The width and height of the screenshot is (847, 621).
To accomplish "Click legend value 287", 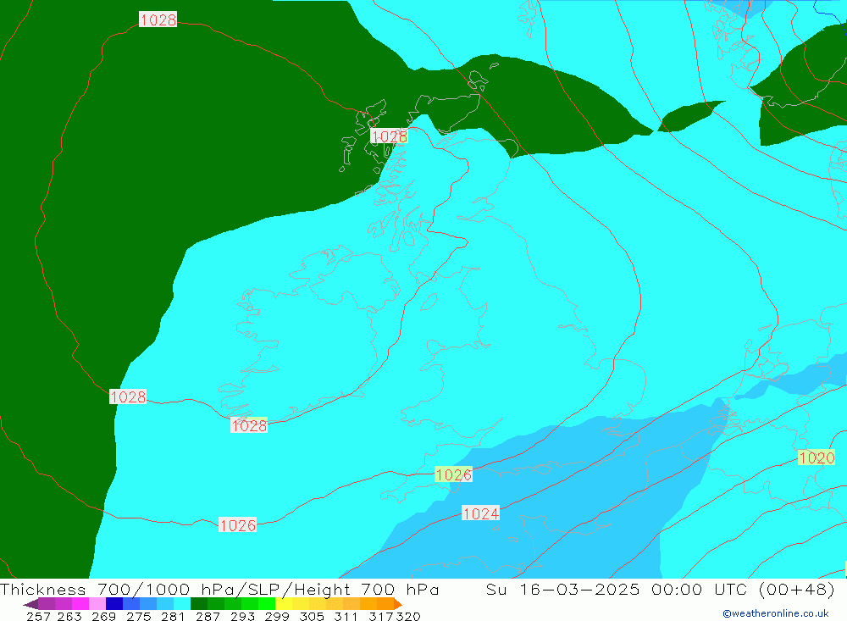I will 208,616.
